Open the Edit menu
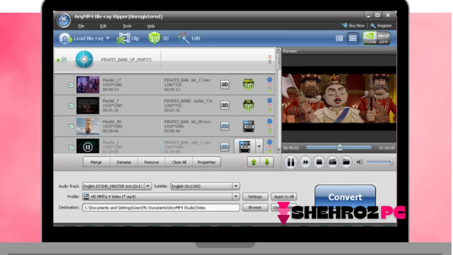Screen dimensions: 453x255 click(x=103, y=26)
